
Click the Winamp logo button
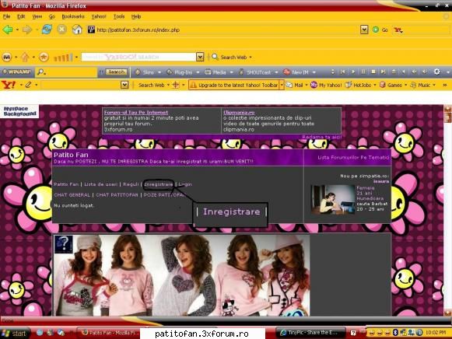16,72
